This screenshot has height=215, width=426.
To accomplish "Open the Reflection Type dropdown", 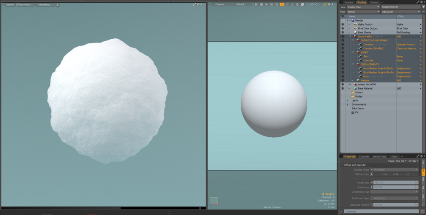I will (394, 199).
